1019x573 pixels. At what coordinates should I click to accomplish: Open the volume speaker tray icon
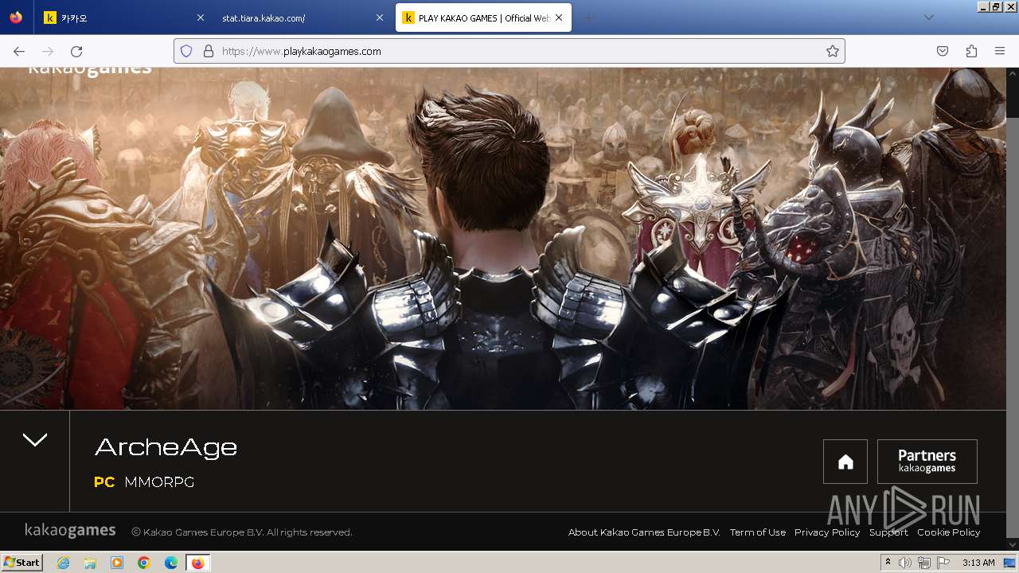(905, 563)
